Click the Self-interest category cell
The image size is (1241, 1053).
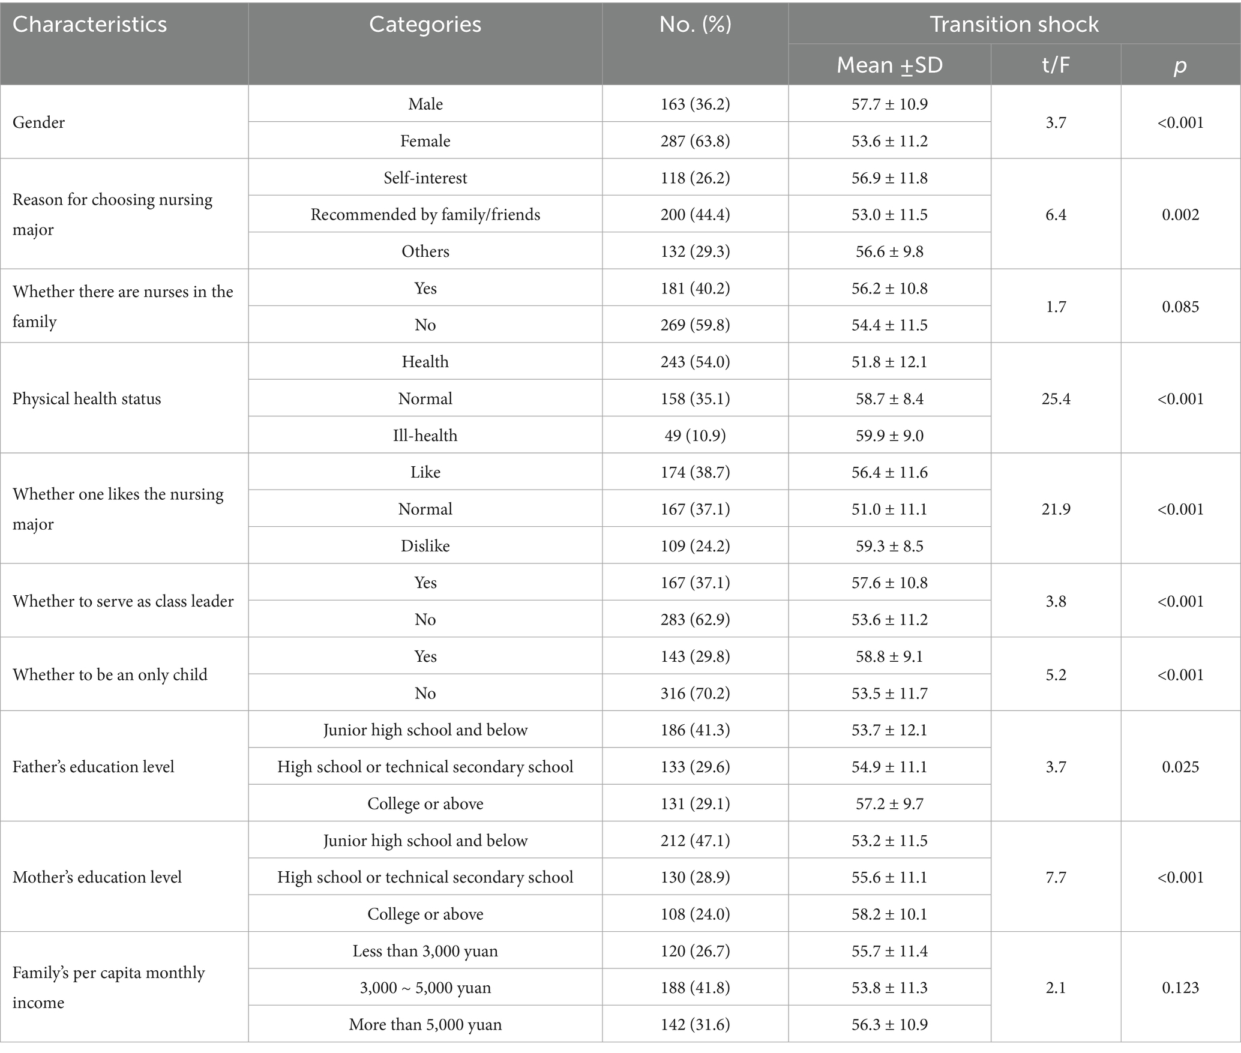click(x=425, y=178)
